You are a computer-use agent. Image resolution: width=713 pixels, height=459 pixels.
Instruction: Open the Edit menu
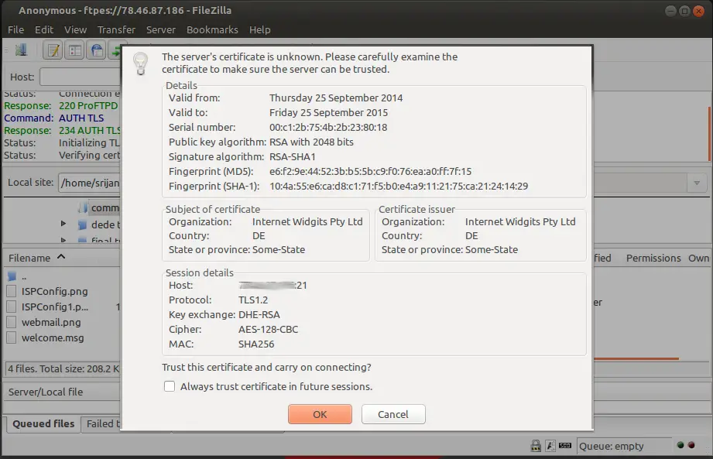[x=44, y=29]
